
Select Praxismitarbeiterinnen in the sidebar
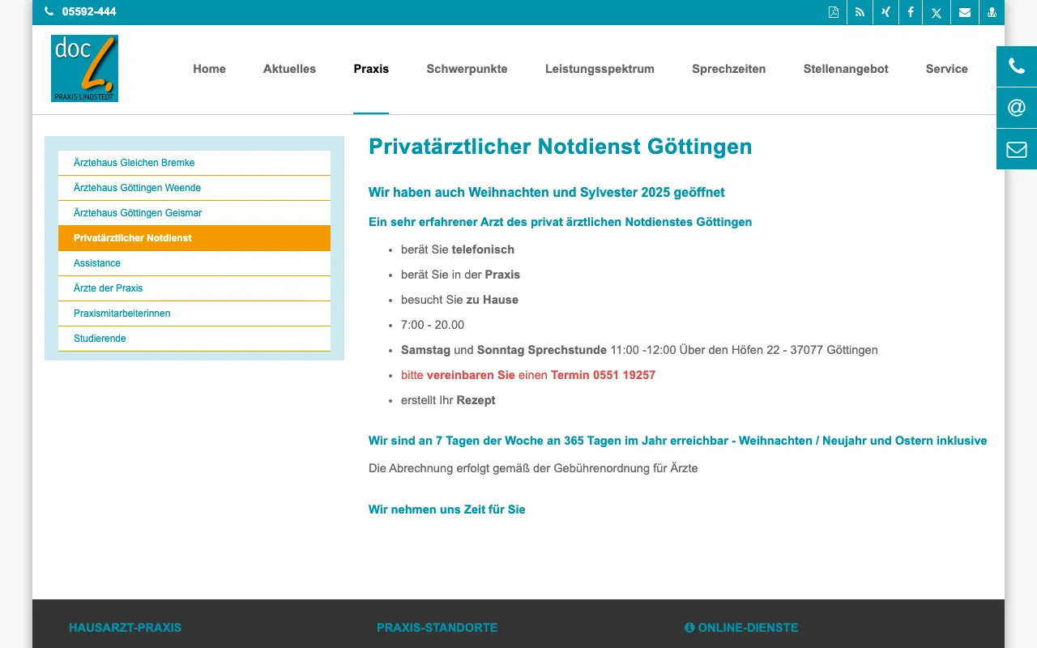pyautogui.click(x=122, y=313)
